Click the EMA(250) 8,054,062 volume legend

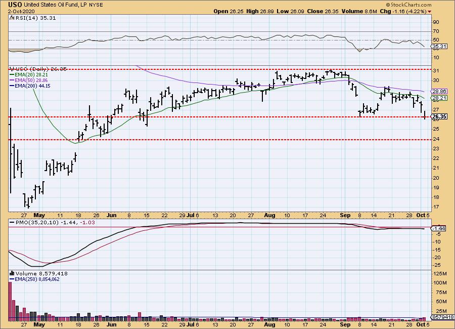(34, 279)
